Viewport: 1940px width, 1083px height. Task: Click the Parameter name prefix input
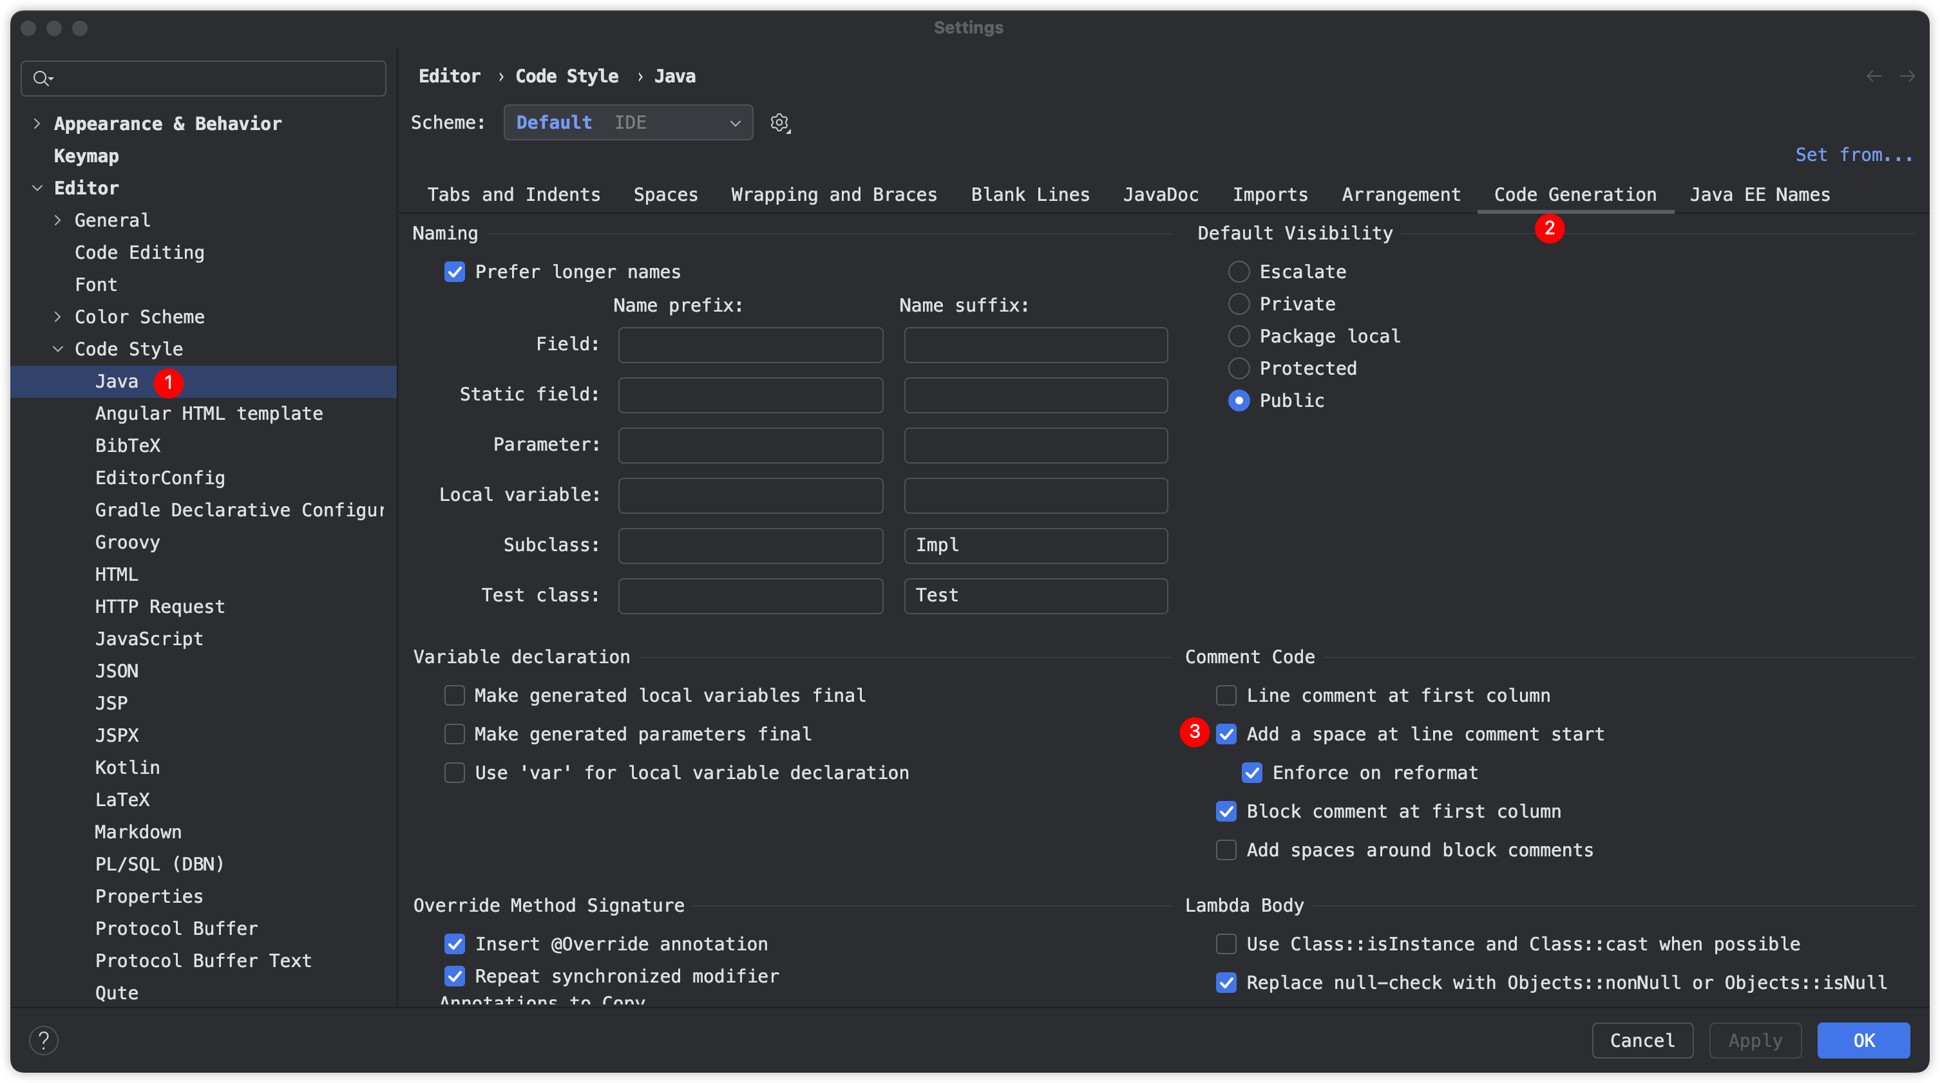pyautogui.click(x=751, y=446)
